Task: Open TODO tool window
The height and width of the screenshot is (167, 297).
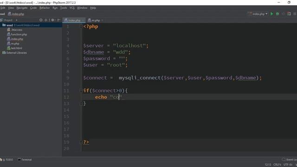Action: [7, 160]
